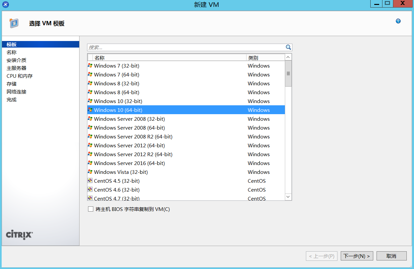Image resolution: width=414 pixels, height=269 pixels.
Task: Select the Windows Server 2008 (32-bit) template
Action: [x=186, y=119]
